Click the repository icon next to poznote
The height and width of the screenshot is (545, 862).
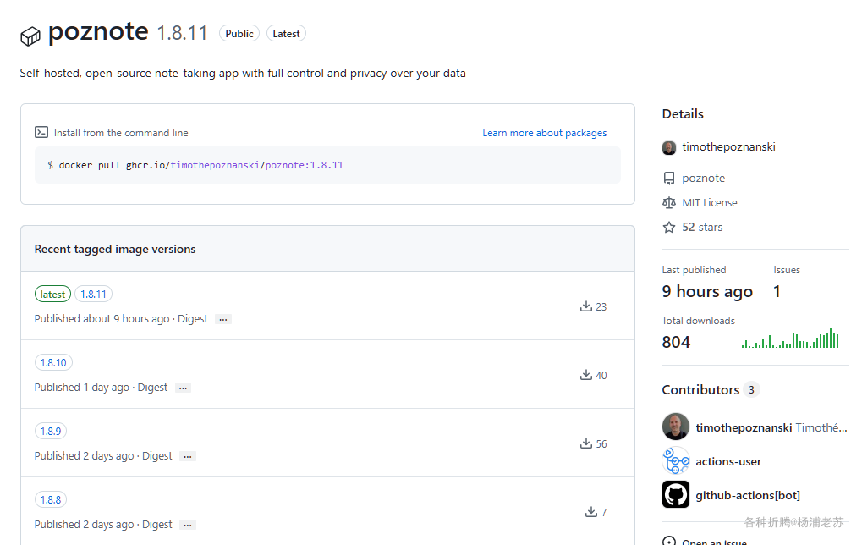[x=669, y=179]
